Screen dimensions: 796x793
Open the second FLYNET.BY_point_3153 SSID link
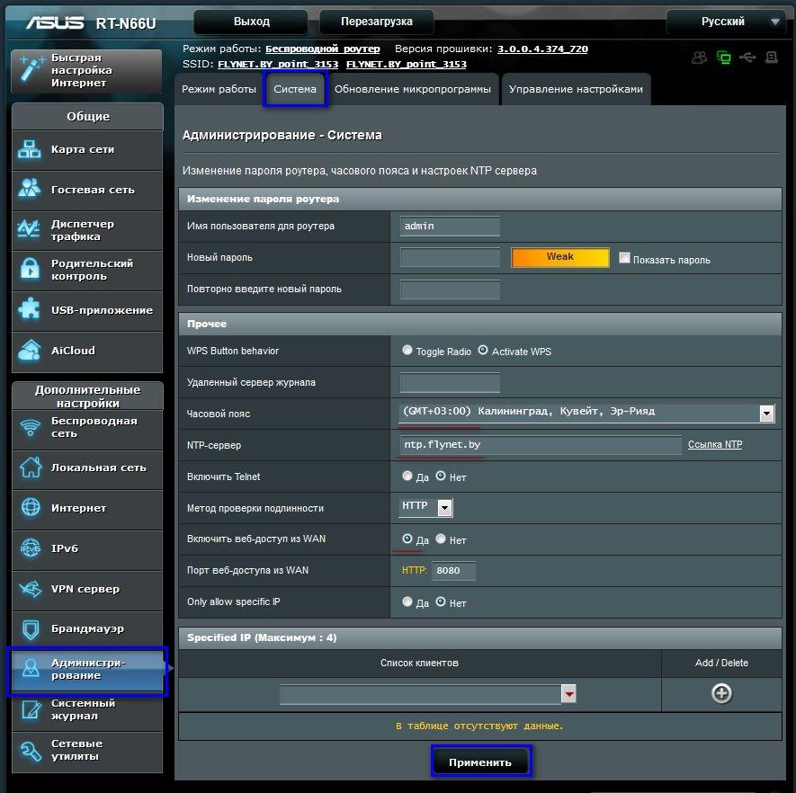[x=407, y=65]
